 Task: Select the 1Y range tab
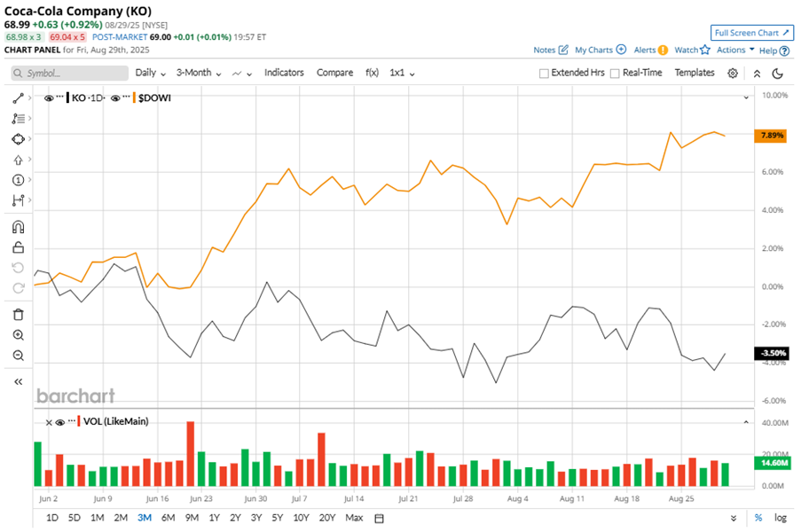[x=214, y=518]
